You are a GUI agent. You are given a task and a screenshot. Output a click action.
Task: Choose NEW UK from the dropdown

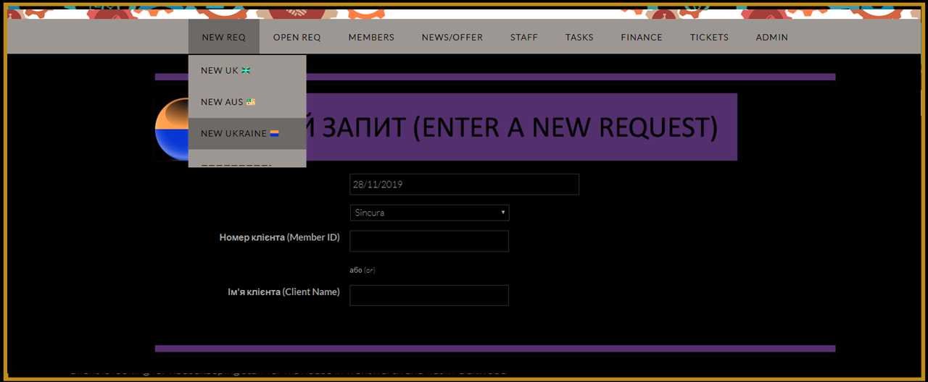pos(220,70)
